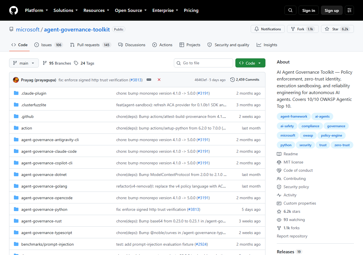Click the people icon beside Contributing

[x=279, y=178]
